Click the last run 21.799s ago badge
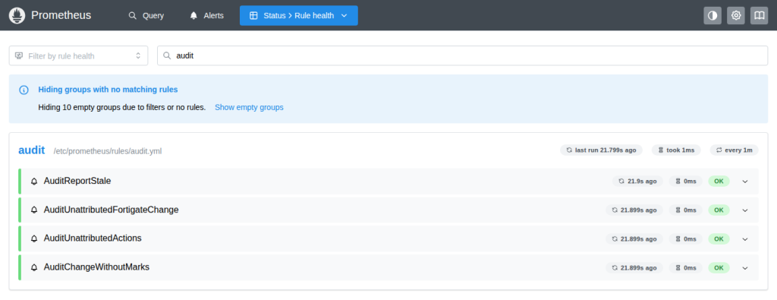 tap(601, 150)
